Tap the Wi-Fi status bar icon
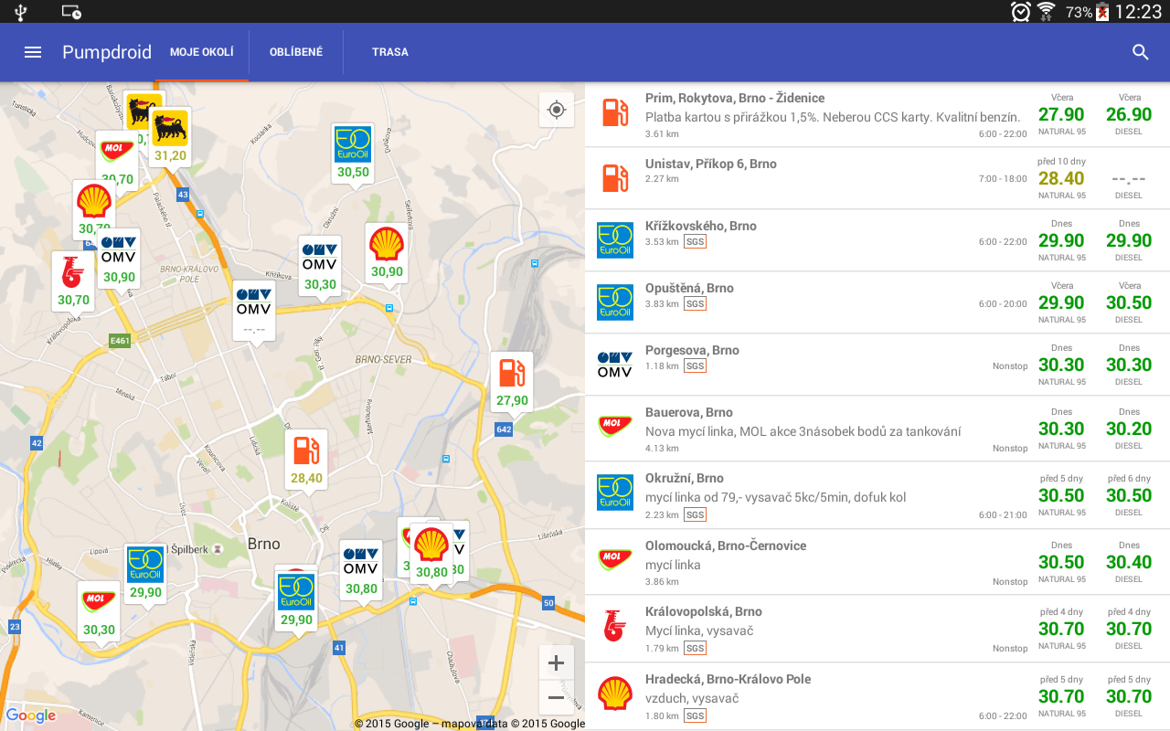Screen dimensions: 1170x731 (1047, 12)
